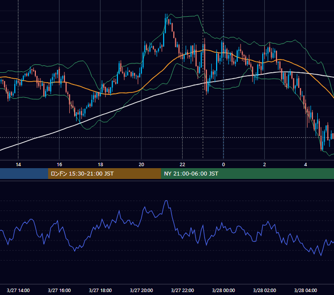
Task: Click the 3/27 22:00 time label
Action: (182, 290)
